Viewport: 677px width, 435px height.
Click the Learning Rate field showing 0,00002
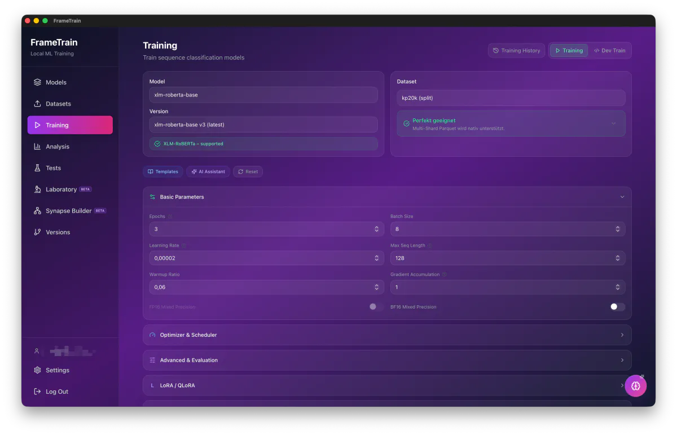[x=266, y=258]
